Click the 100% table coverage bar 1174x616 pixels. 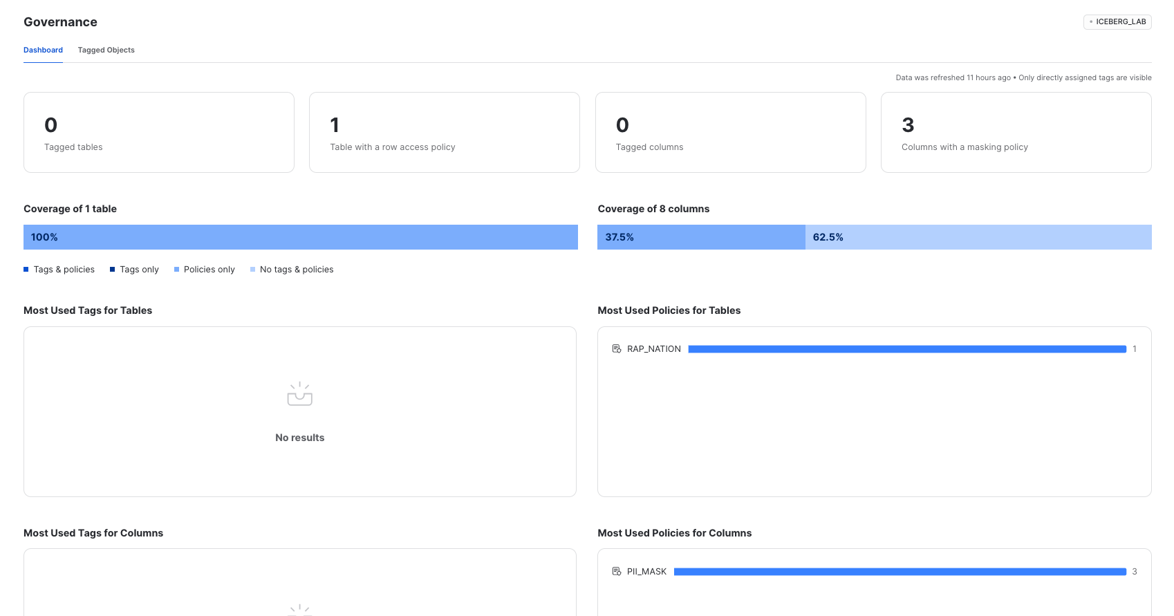(301, 237)
